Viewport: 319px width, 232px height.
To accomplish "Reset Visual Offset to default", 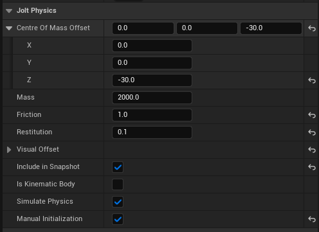I will pos(312,150).
